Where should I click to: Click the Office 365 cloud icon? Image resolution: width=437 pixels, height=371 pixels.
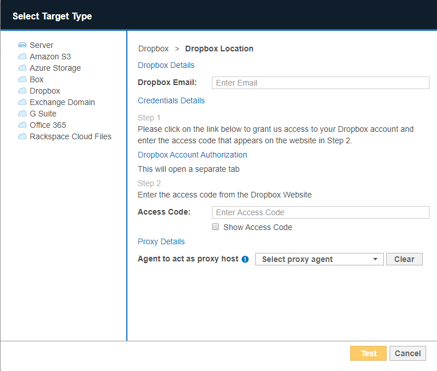[x=22, y=125]
